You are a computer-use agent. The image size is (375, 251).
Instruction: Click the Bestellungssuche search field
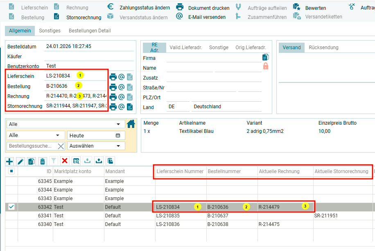31,146
